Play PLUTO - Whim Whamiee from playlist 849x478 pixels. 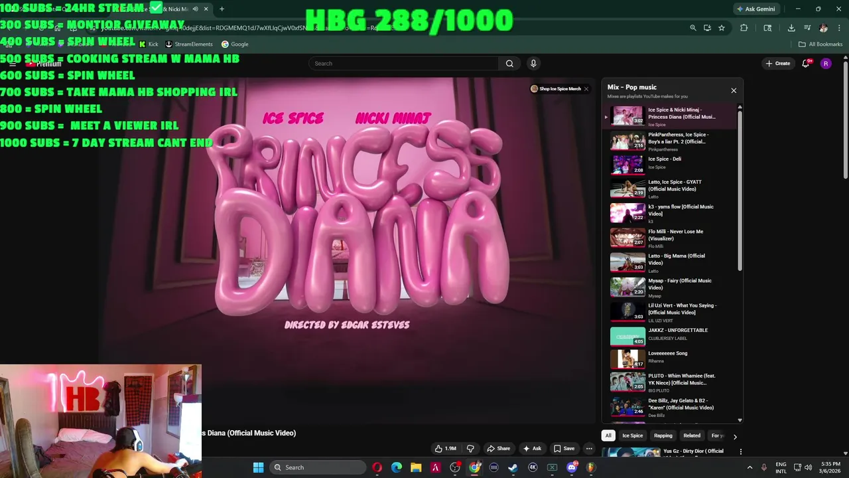670,382
